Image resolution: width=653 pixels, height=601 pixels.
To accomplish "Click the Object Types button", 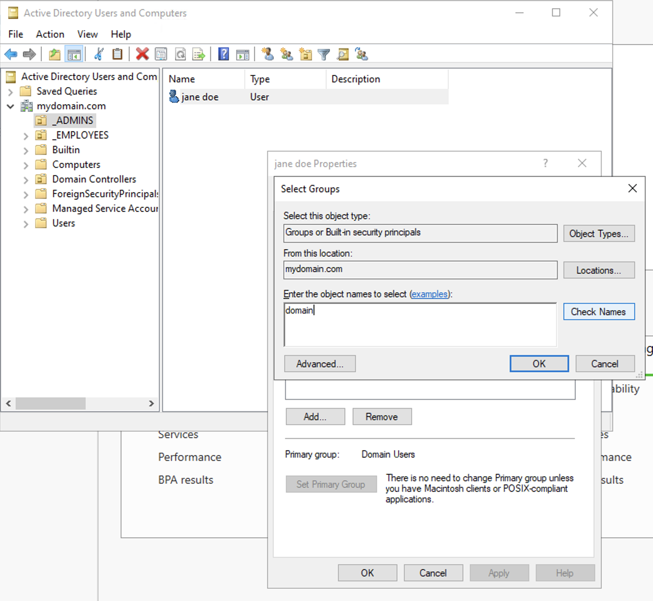I will pos(599,233).
